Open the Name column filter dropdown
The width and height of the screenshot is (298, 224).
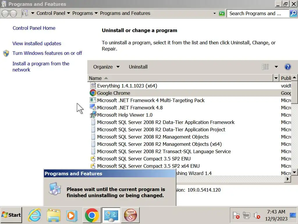[x=276, y=78]
